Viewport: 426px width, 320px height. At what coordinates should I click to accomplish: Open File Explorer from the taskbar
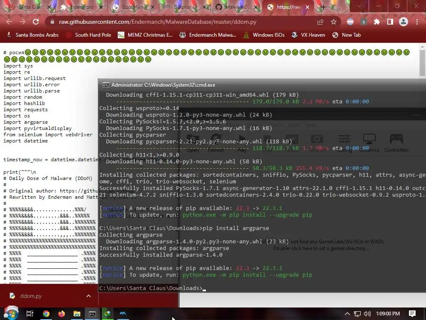pos(77,314)
